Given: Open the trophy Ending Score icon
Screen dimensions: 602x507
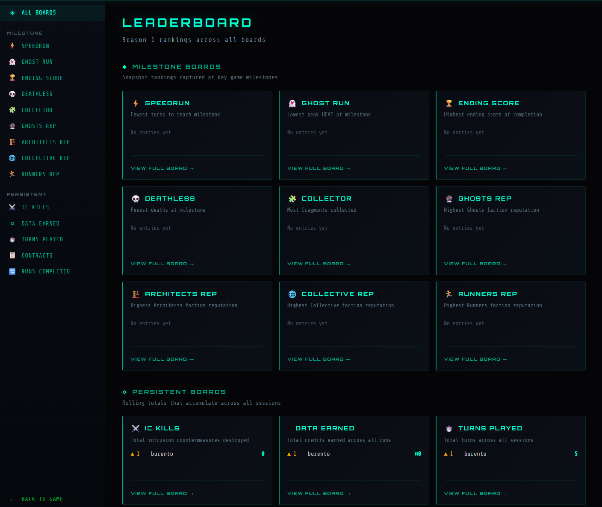Looking at the screenshot, I should [12, 78].
